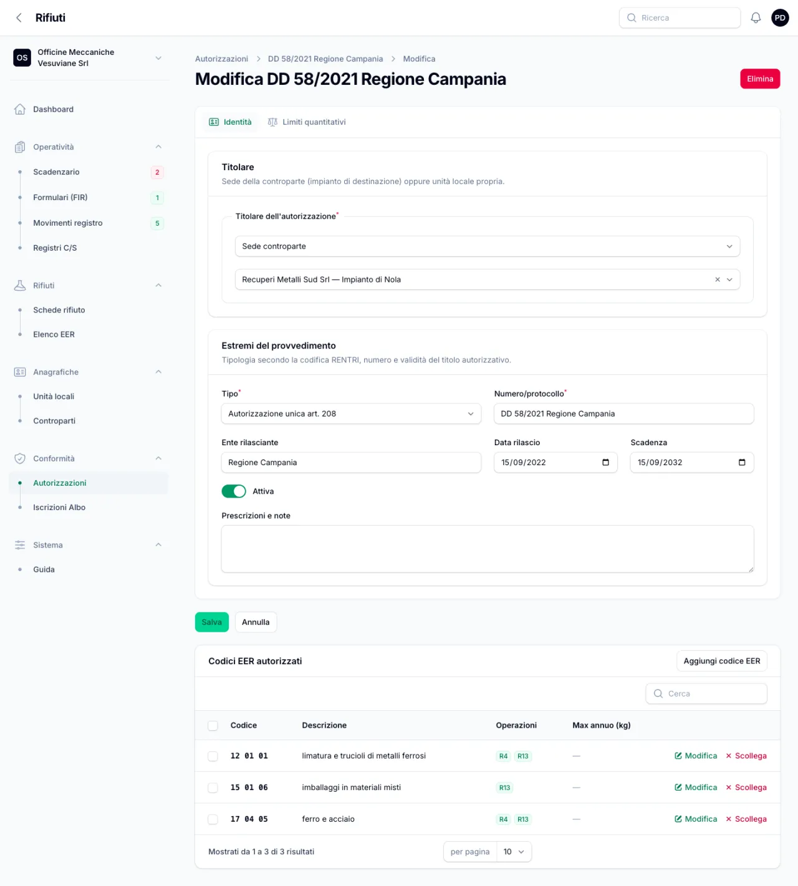Select the Identità tab

tap(231, 122)
